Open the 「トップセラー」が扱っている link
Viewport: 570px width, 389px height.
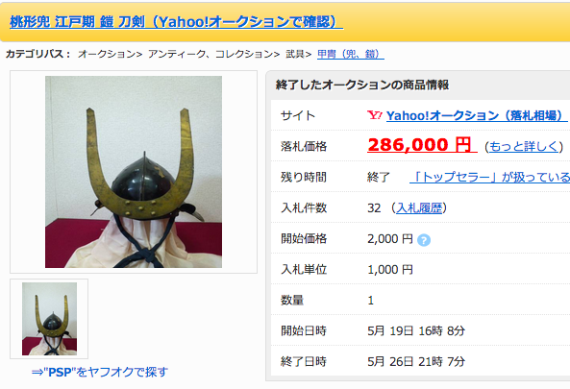[489, 178]
